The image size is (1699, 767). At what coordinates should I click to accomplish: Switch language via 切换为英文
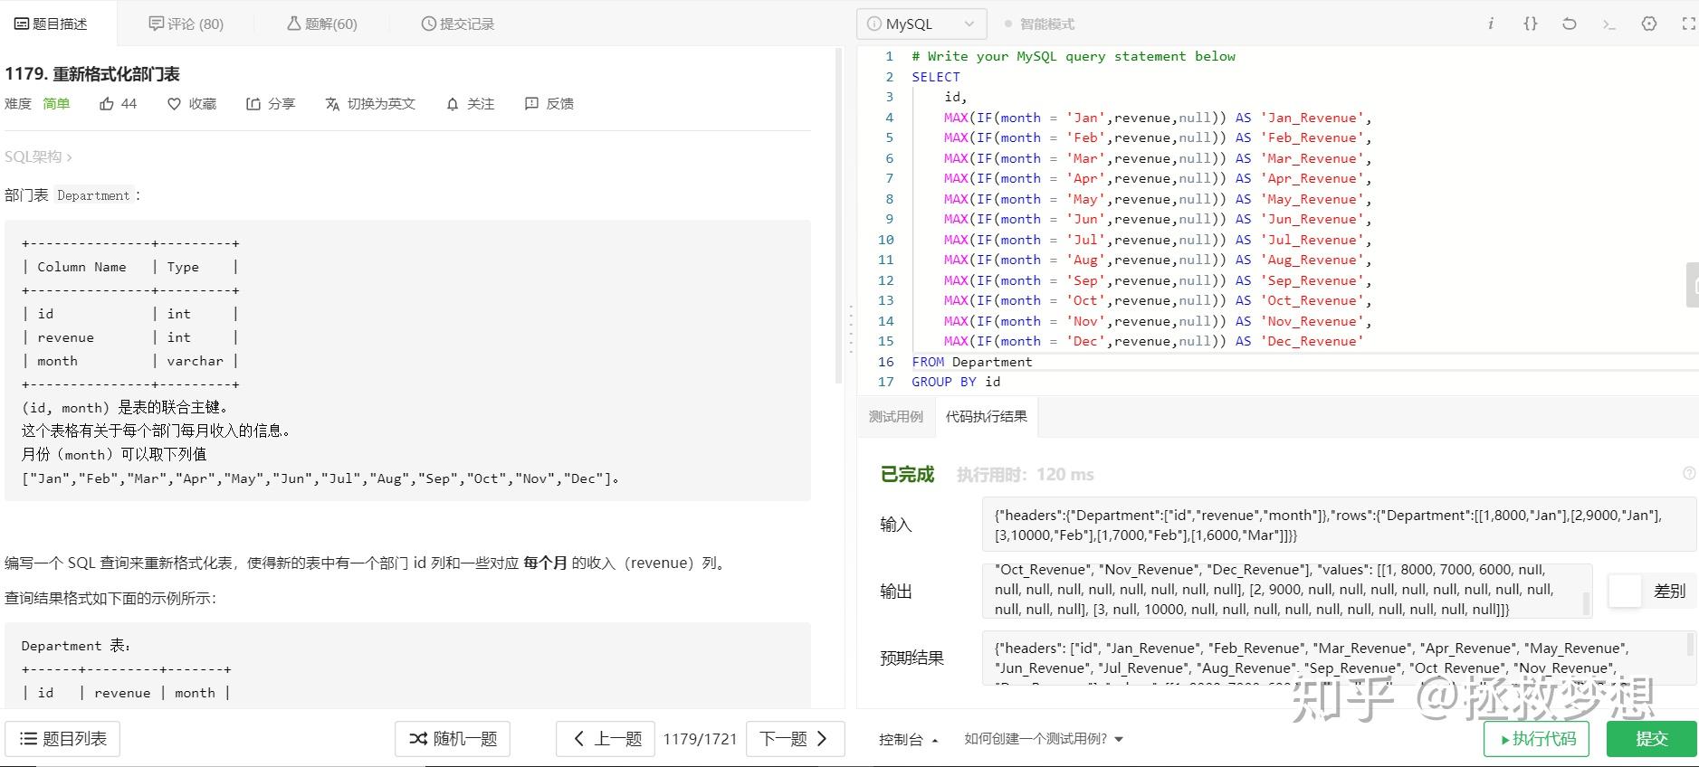tap(370, 104)
